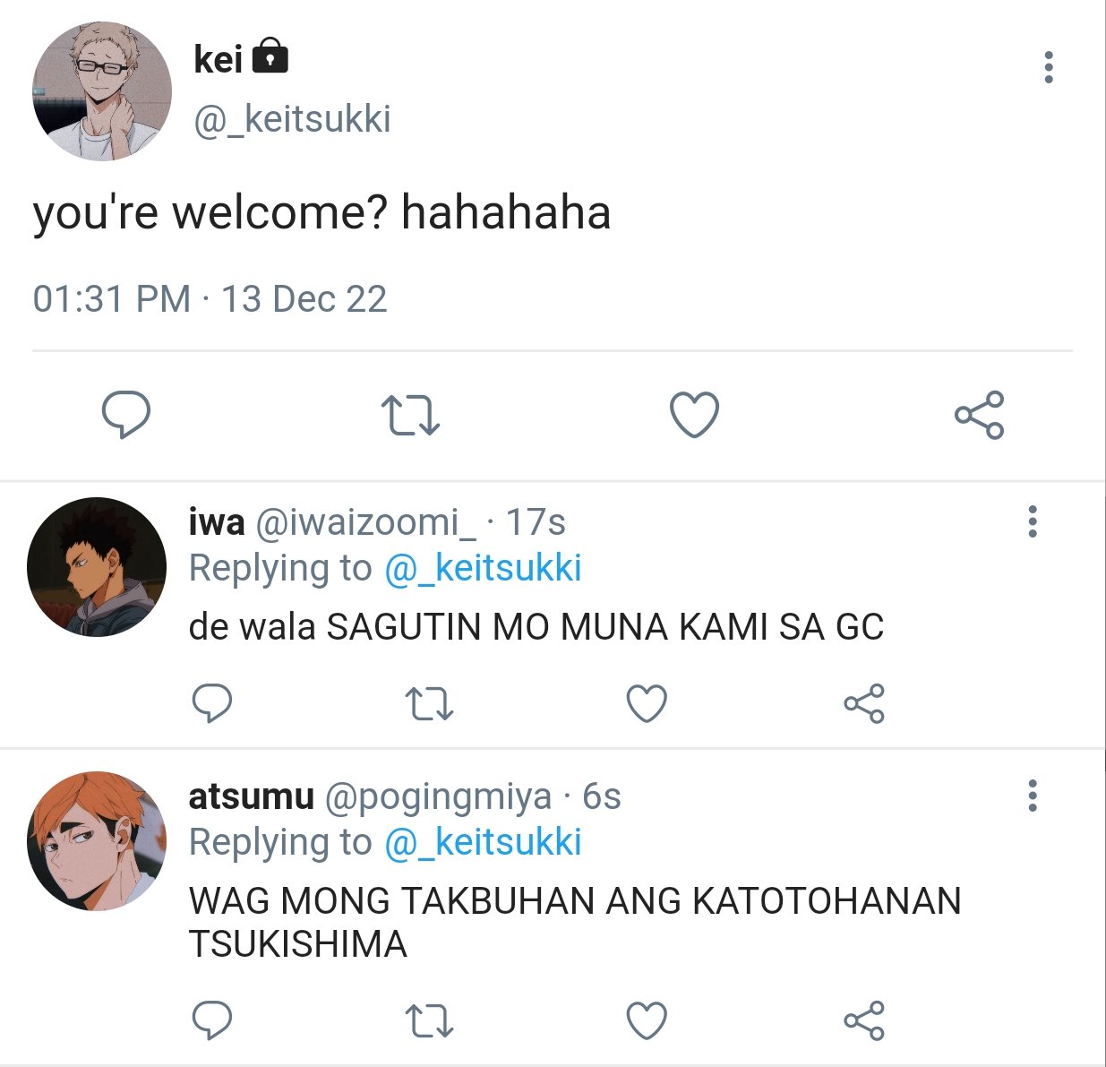Open more options for kei's tweet
This screenshot has width=1106, height=1067.
pos(1049,67)
